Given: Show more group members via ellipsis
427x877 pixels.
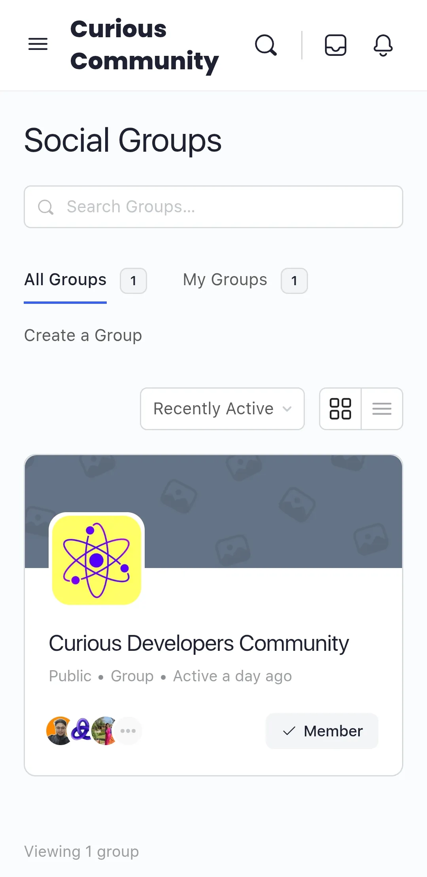Looking at the screenshot, I should pyautogui.click(x=128, y=731).
